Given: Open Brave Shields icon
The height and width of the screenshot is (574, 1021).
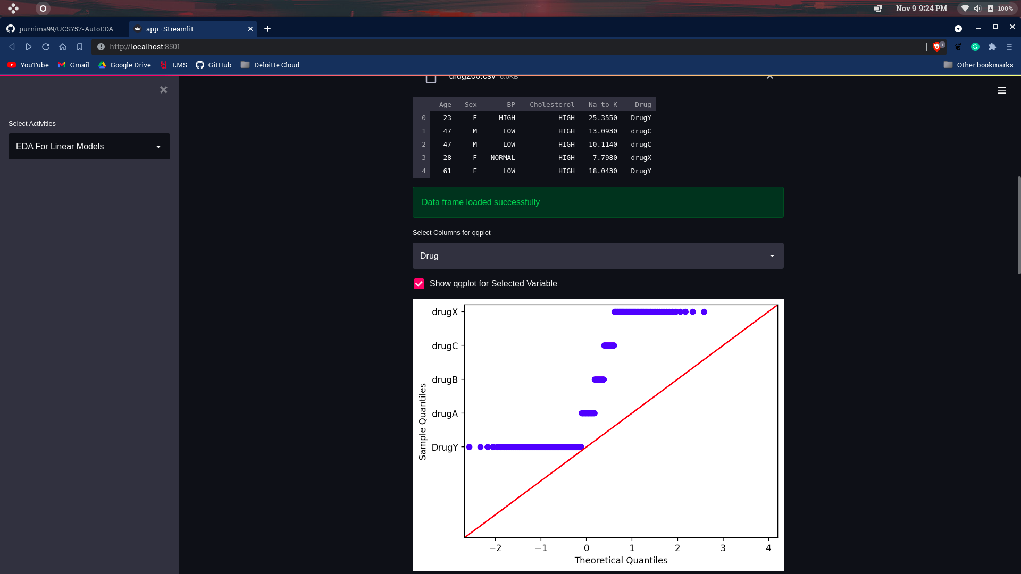Looking at the screenshot, I should tap(937, 47).
